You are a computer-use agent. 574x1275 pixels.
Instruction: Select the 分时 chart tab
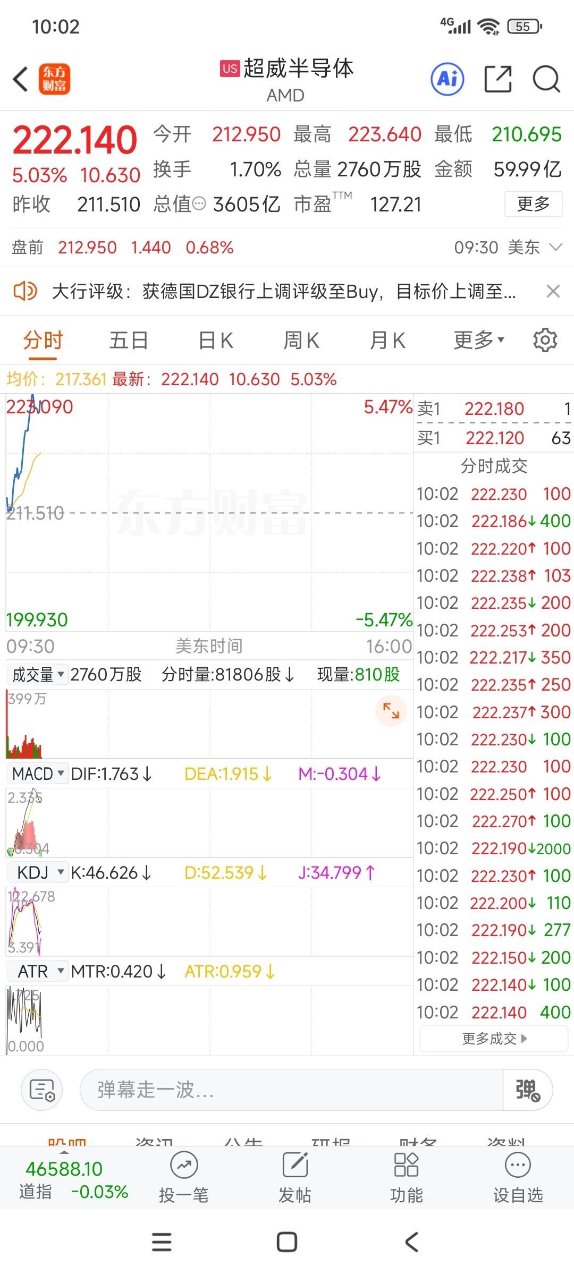(x=43, y=340)
